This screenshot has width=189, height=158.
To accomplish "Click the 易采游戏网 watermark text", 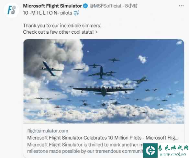I will point(173,148).
